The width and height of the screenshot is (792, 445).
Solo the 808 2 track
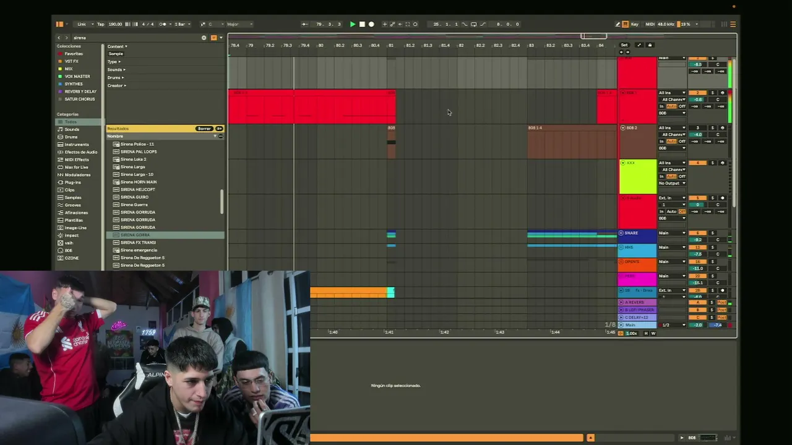(x=712, y=128)
